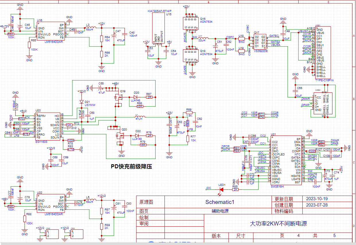Select the TYPE-C16PIN connector label
Viewport: 356px width, 245px height.
tap(324, 80)
